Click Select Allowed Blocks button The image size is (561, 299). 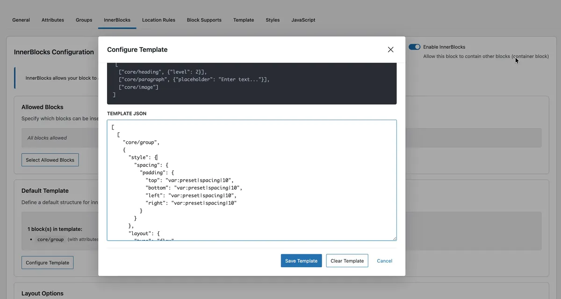tap(50, 160)
